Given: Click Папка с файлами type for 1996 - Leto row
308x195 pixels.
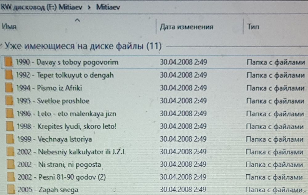Looking at the screenshot, I should (275, 114).
